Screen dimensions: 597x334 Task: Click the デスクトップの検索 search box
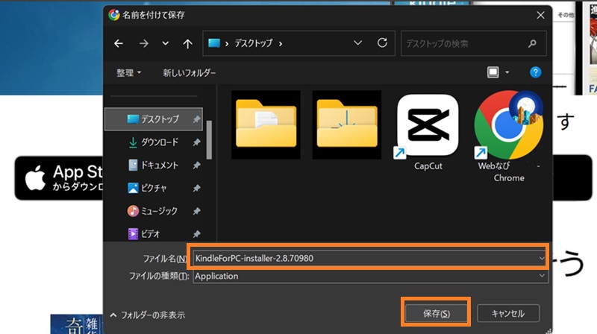474,43
